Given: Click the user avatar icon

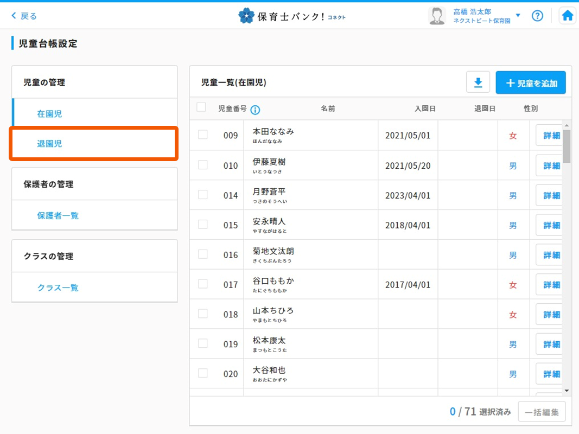Looking at the screenshot, I should point(436,16).
